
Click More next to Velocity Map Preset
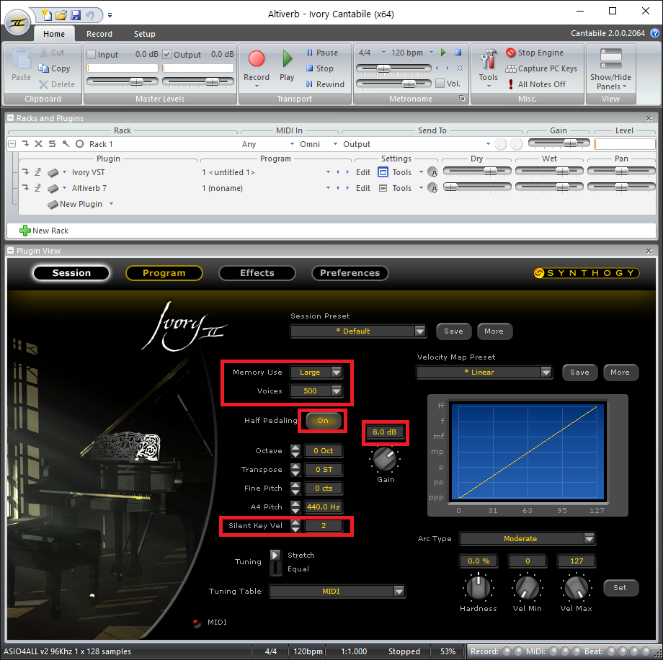[x=620, y=372]
